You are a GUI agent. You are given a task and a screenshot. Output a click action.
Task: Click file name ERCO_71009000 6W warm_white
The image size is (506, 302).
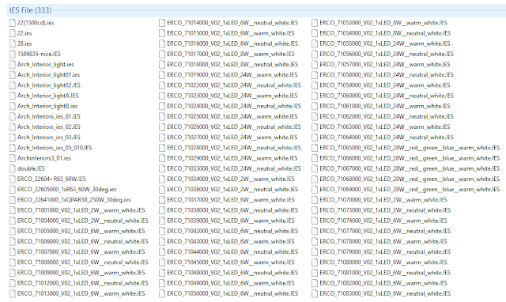click(x=81, y=273)
